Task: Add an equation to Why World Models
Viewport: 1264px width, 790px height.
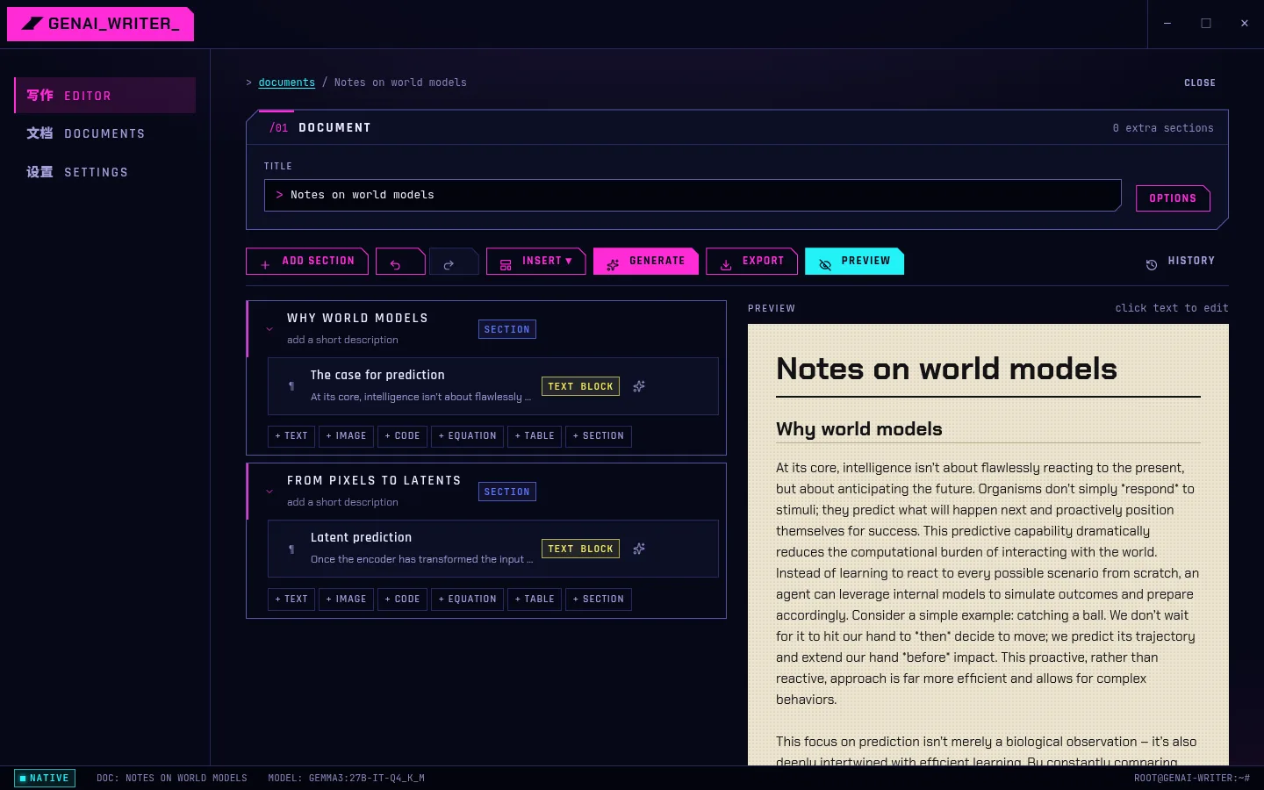Action: (x=467, y=436)
